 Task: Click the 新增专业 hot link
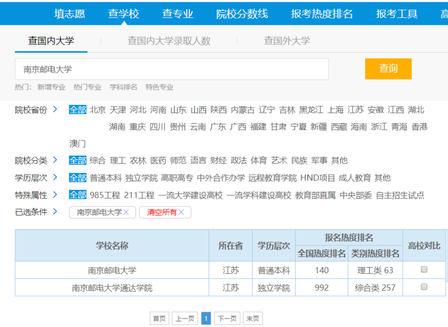52,87
